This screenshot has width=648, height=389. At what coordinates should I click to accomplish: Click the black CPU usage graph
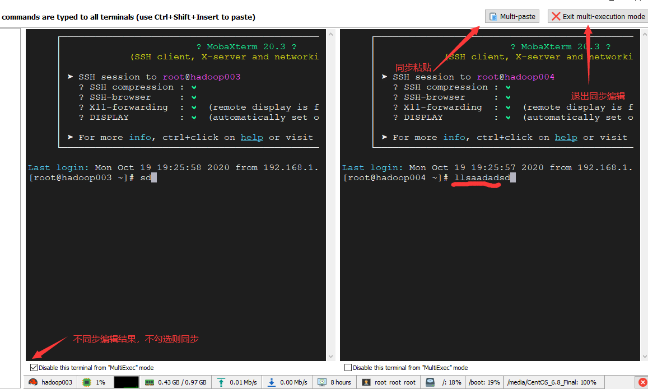[126, 382]
